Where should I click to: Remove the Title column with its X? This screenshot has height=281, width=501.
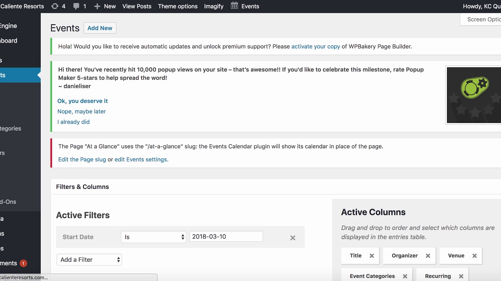[x=372, y=256]
